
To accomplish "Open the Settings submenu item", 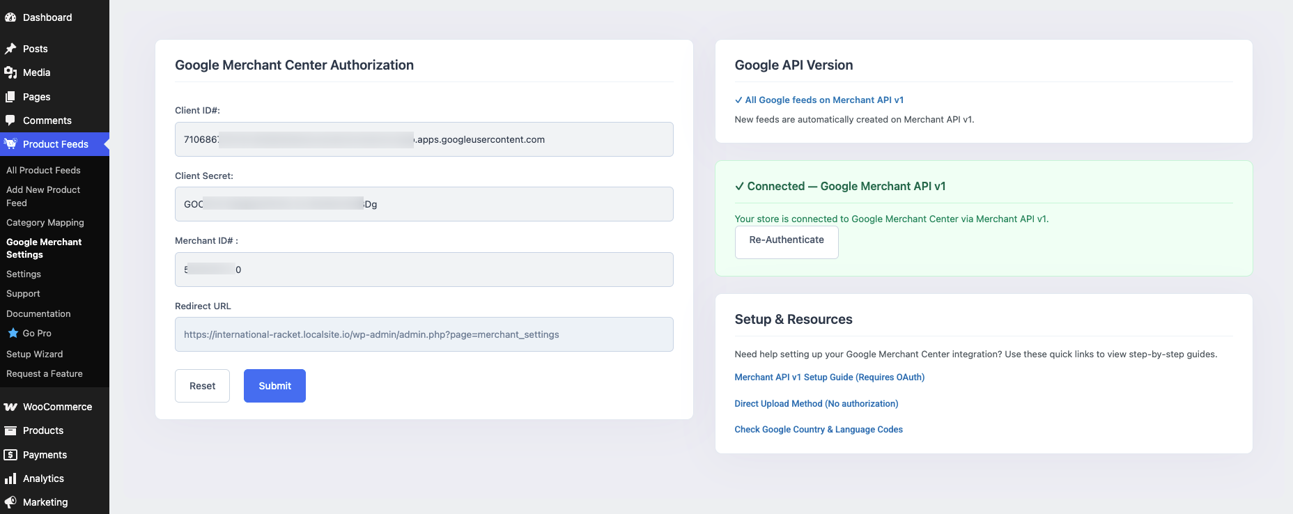I will coord(24,274).
